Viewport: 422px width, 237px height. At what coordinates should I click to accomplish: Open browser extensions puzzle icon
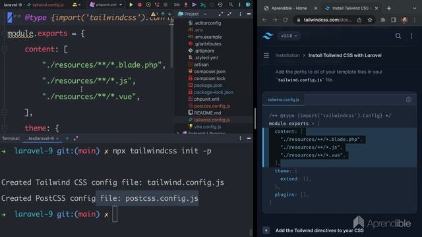[382, 20]
